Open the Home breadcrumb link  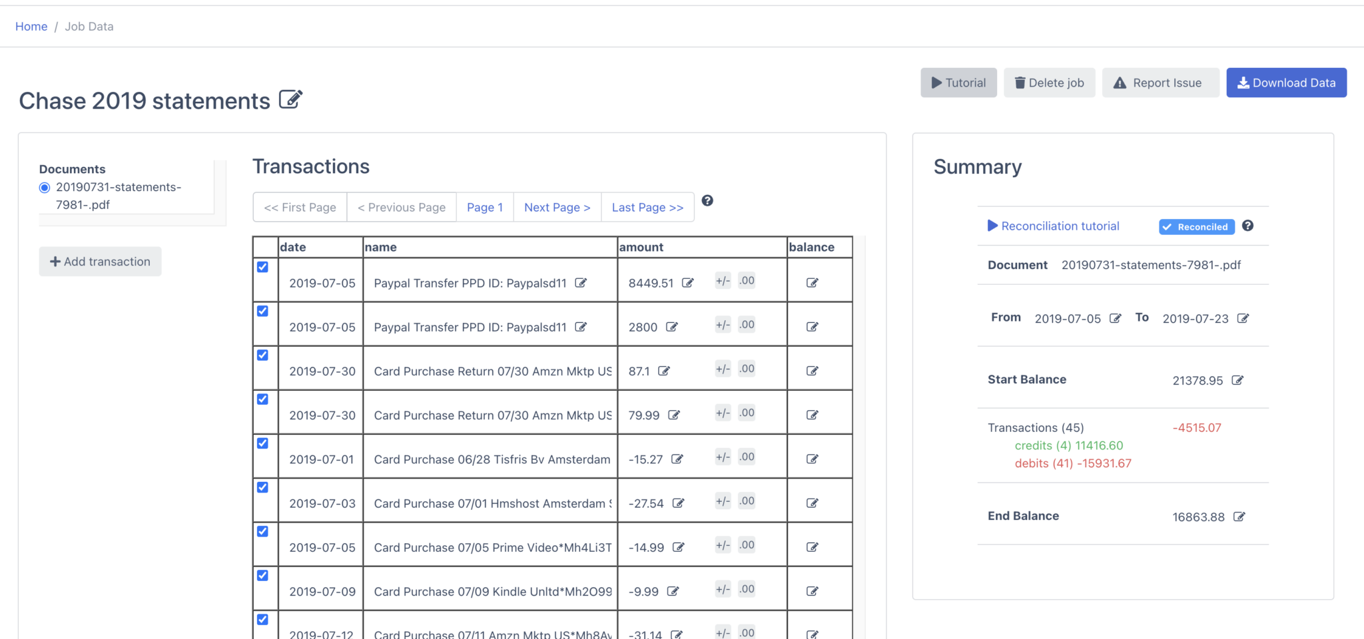coord(31,26)
